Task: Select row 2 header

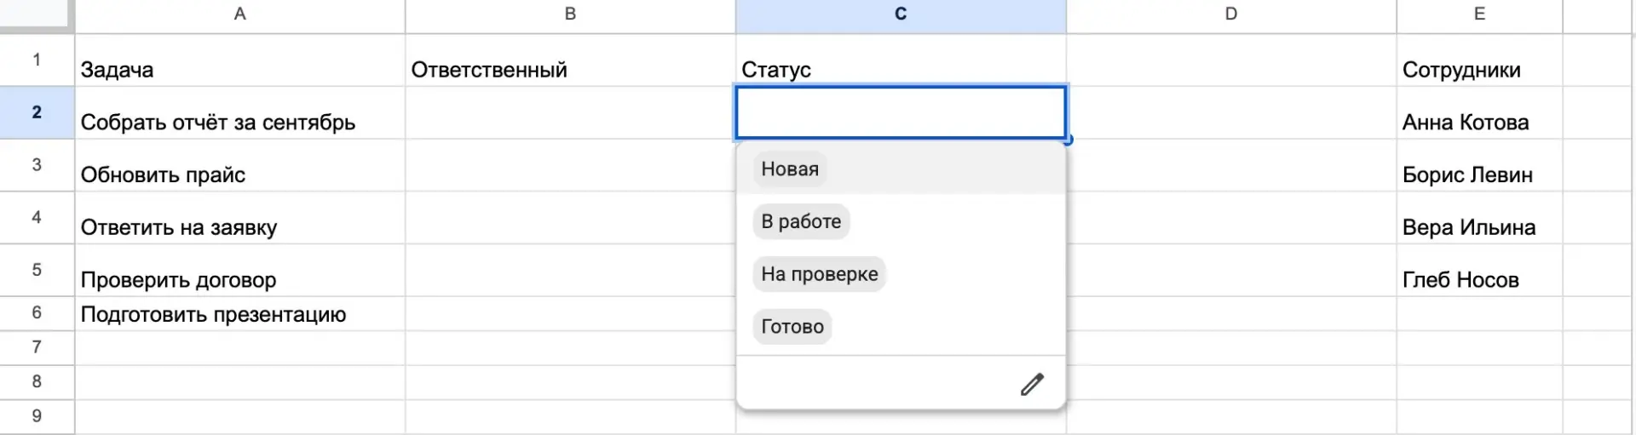Action: (37, 112)
